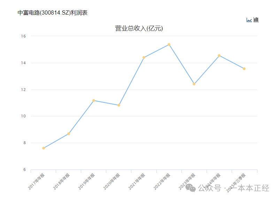Click the y-axis value 14

click(x=23, y=63)
